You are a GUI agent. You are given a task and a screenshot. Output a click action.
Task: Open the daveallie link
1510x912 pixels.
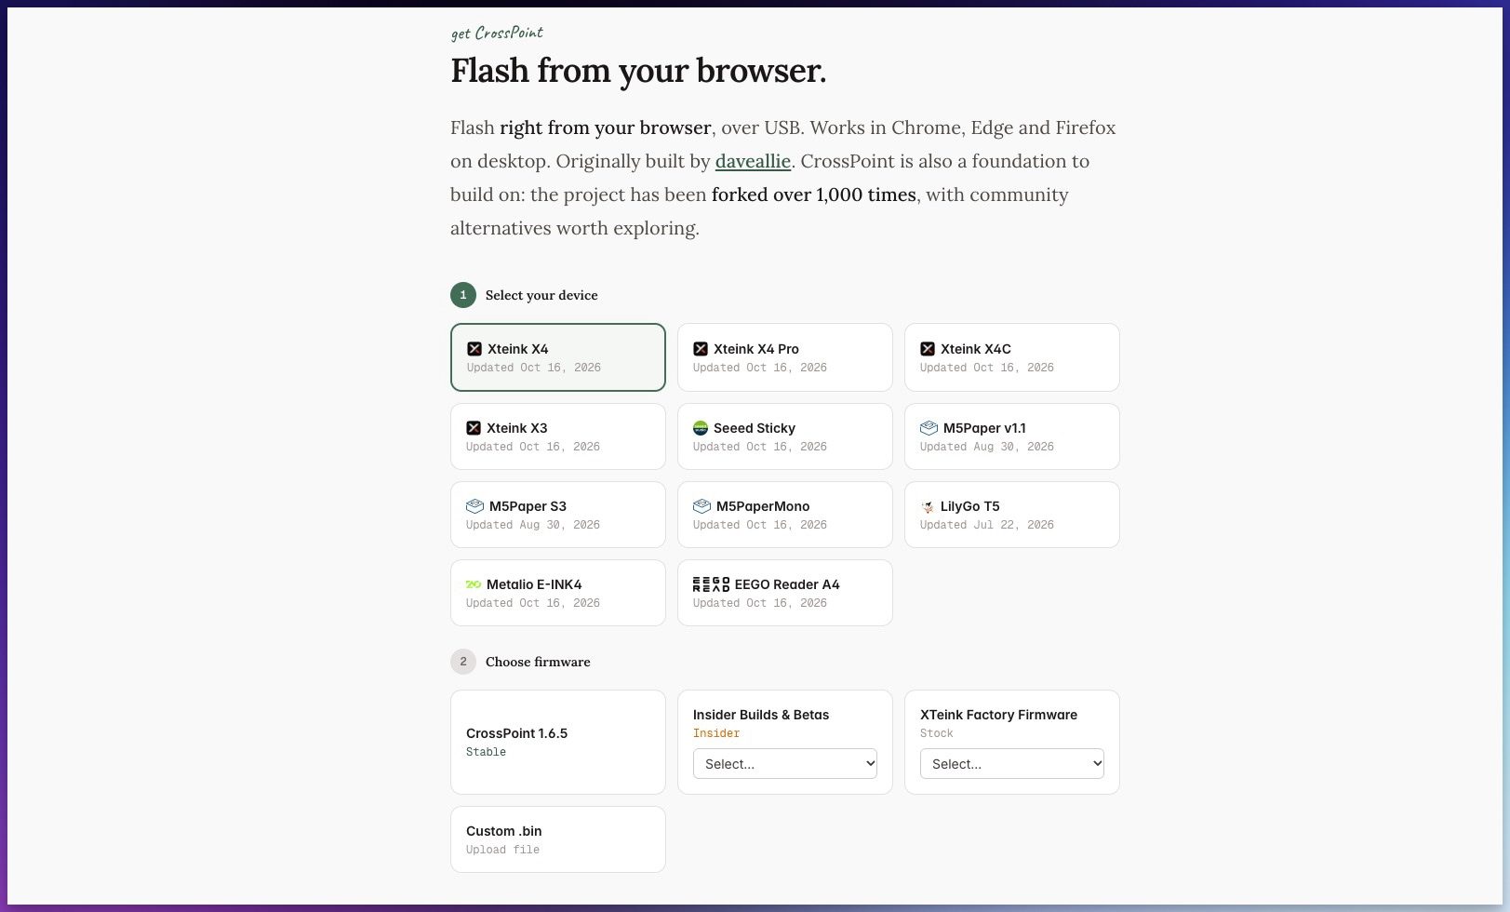click(x=753, y=161)
